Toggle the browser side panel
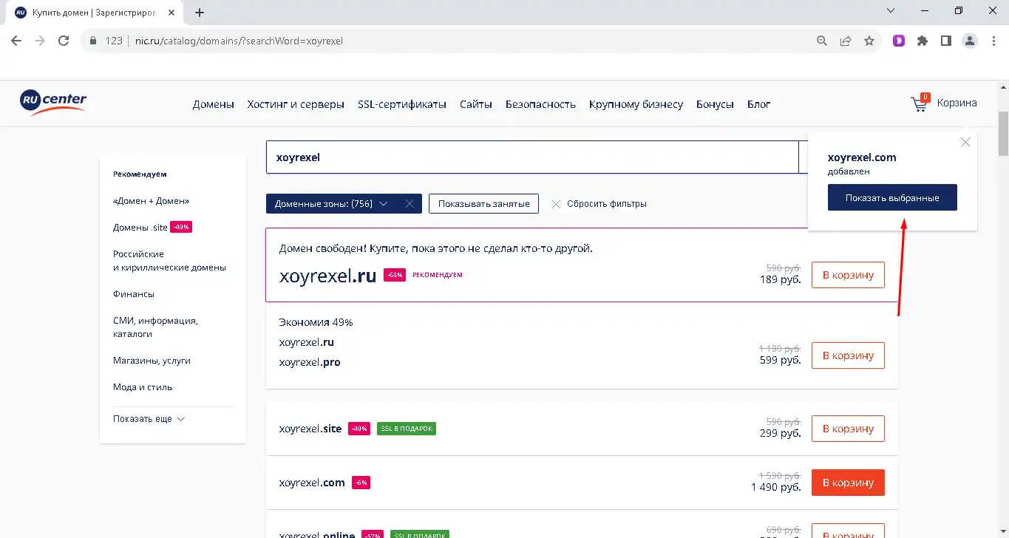The image size is (1009, 538). point(946,41)
